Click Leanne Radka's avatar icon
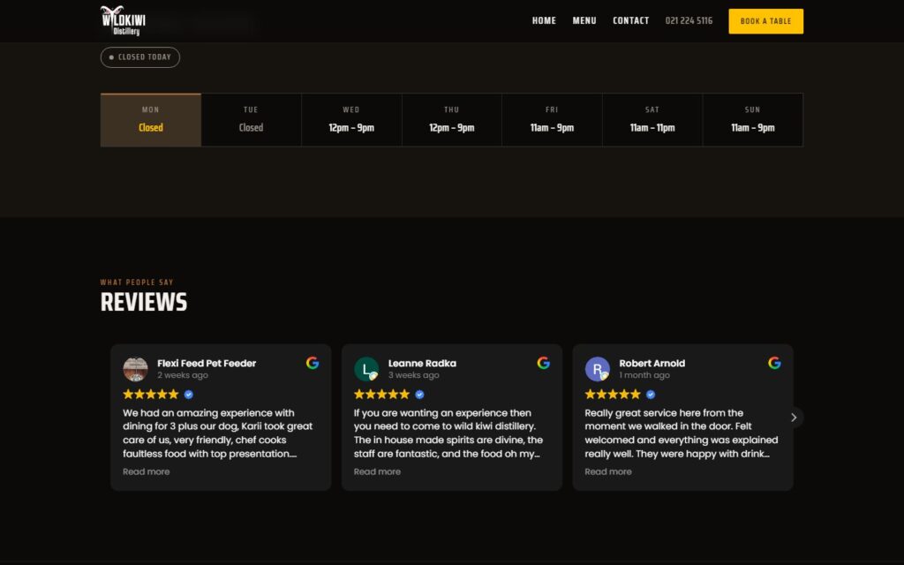This screenshot has height=565, width=904. pyautogui.click(x=366, y=369)
